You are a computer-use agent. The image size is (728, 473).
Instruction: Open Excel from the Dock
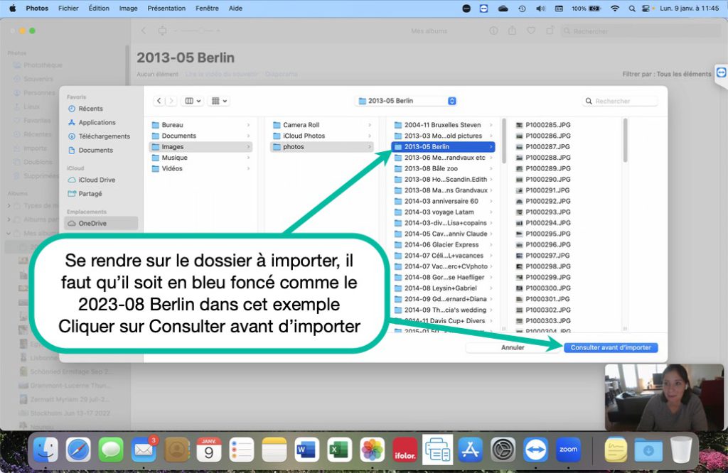click(x=340, y=449)
